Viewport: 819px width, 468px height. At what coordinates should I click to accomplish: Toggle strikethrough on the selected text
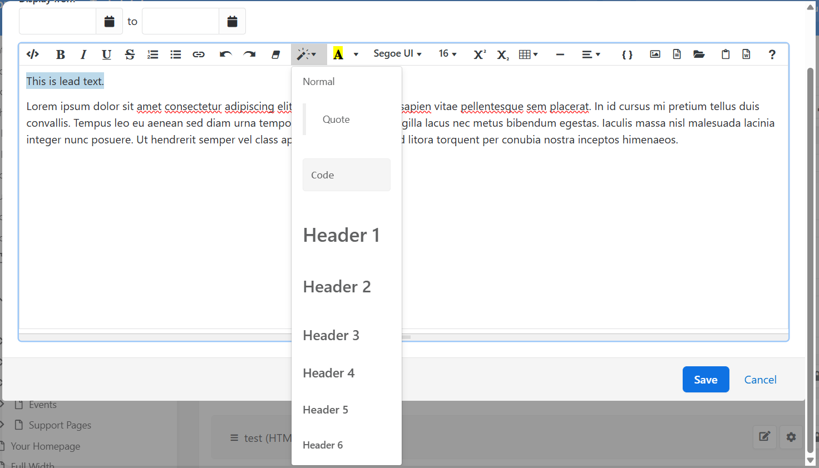(x=129, y=54)
